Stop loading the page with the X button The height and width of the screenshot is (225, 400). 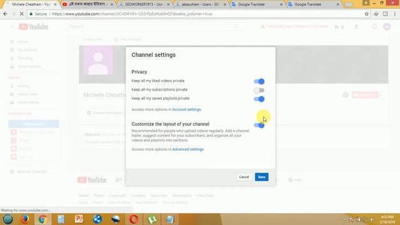pos(22,14)
